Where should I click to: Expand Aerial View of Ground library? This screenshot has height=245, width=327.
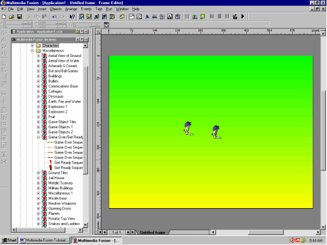point(39,56)
